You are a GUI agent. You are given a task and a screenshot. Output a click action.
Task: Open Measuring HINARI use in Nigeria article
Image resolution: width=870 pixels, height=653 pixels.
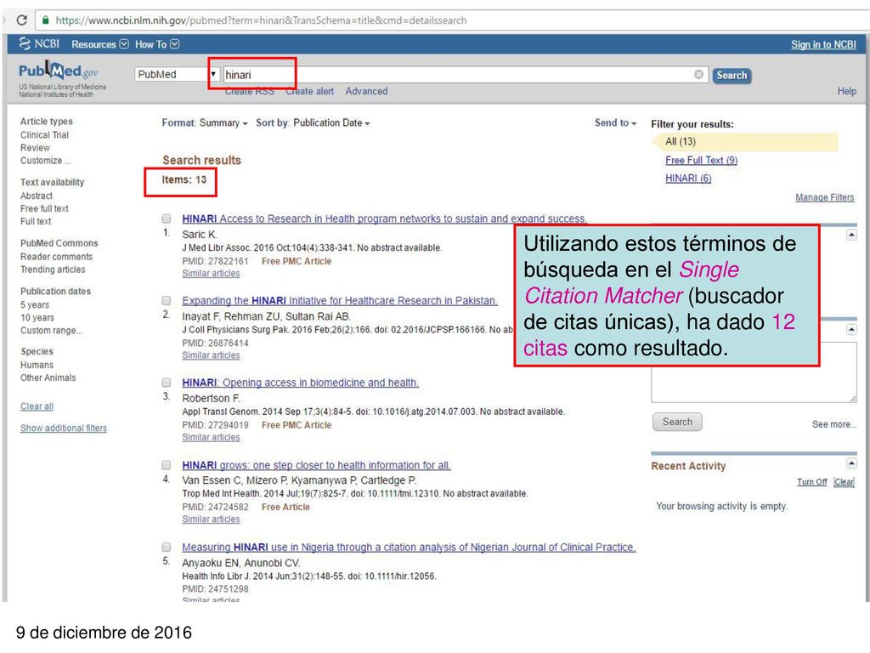coord(409,547)
